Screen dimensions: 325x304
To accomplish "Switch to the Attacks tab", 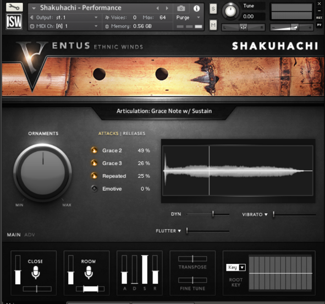I will (x=108, y=133).
